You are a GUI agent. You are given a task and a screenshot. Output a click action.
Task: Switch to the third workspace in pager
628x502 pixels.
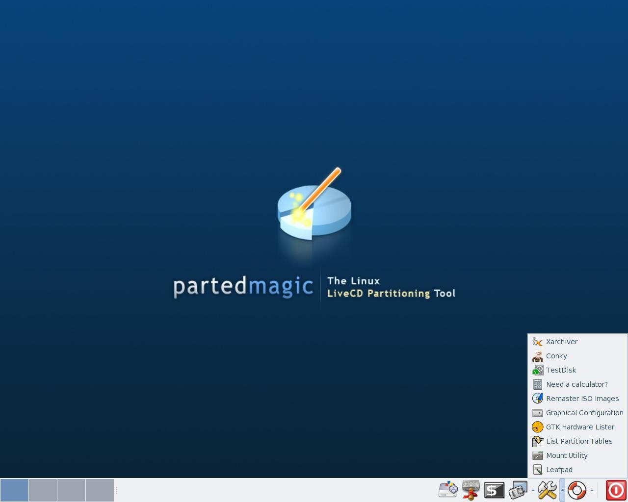tap(71, 490)
